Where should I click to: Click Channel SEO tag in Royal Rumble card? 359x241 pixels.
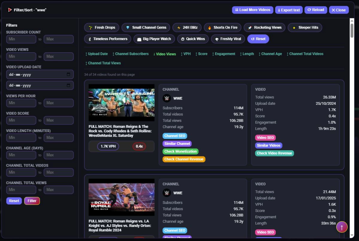pos(175,231)
